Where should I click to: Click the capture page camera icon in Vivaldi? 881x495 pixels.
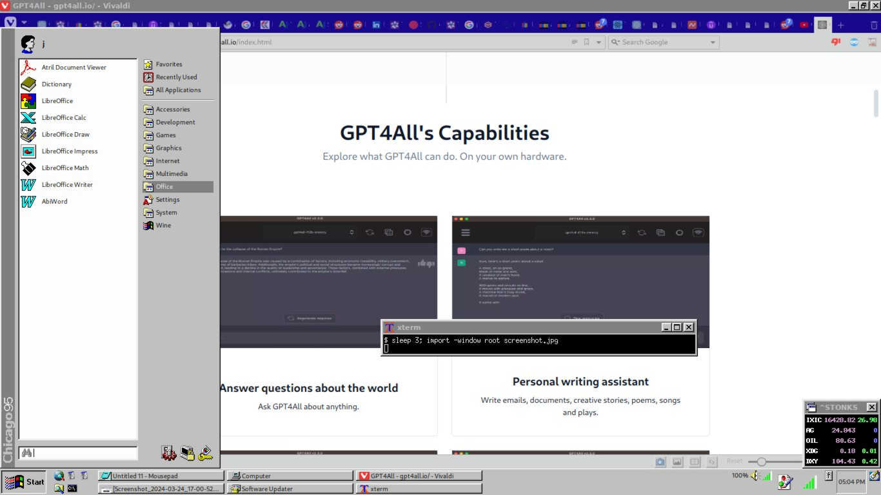point(660,461)
